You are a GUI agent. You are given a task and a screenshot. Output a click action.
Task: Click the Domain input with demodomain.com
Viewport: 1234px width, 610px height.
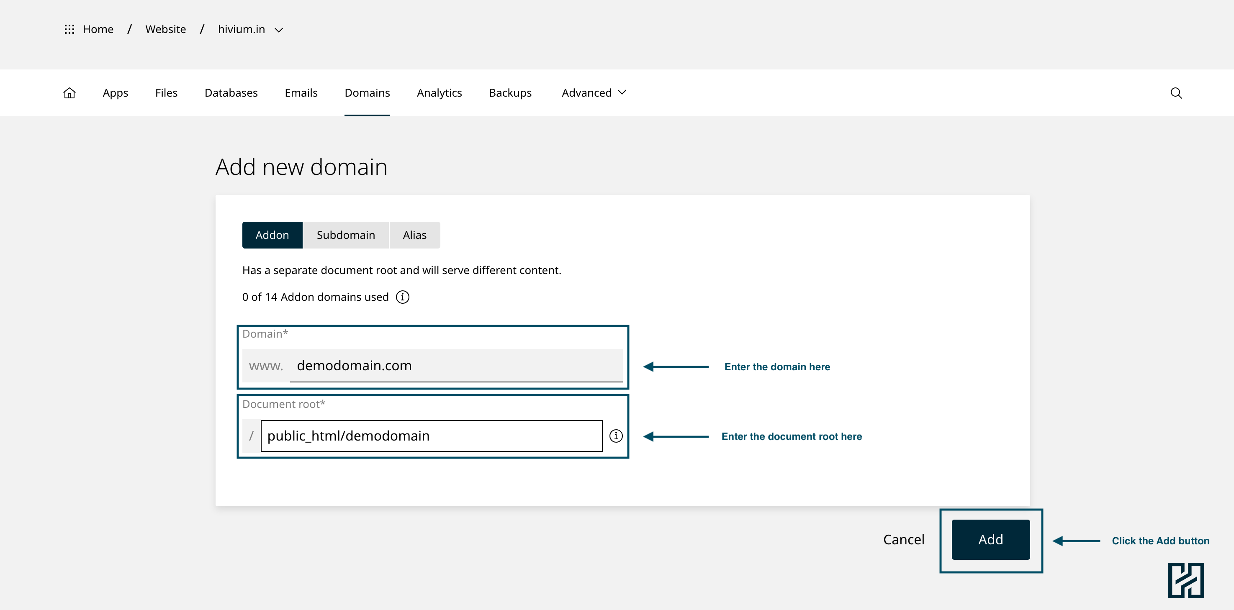[x=455, y=366]
